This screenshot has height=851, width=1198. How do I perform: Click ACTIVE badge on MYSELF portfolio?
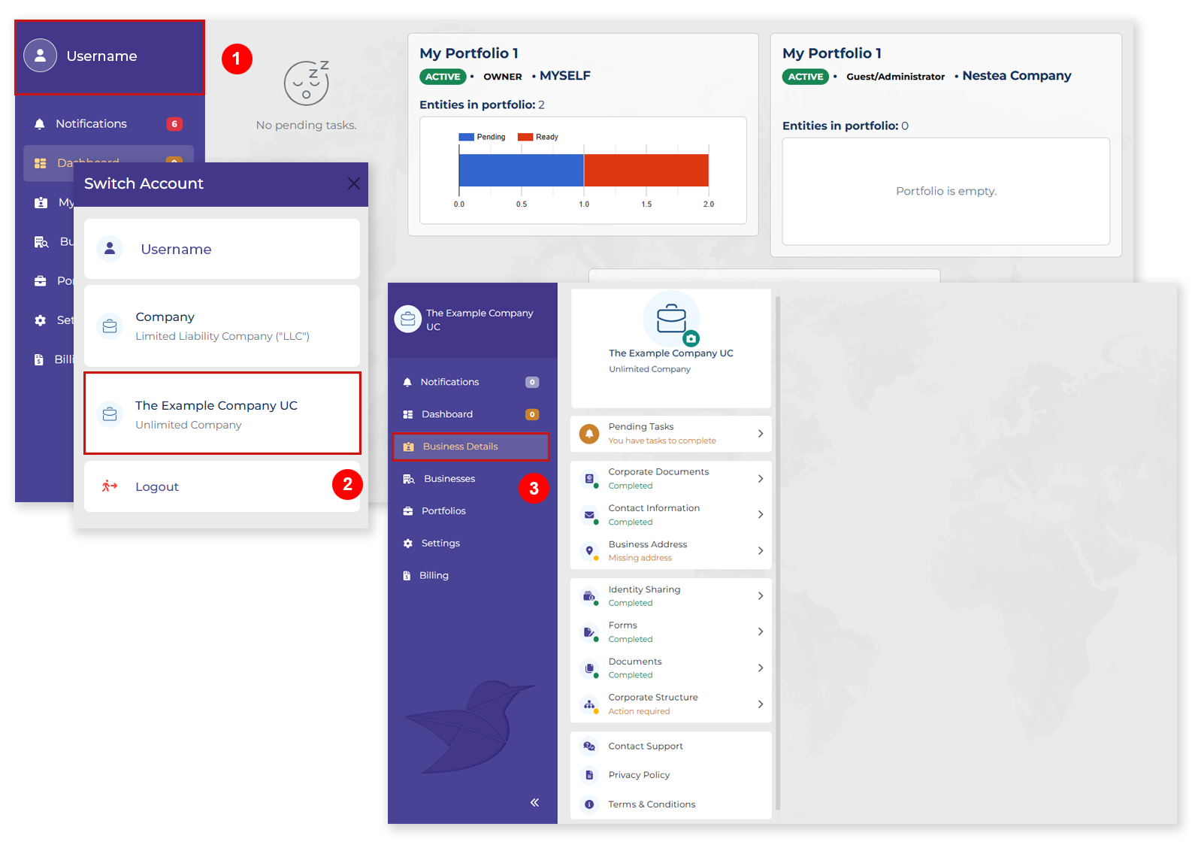pos(443,77)
